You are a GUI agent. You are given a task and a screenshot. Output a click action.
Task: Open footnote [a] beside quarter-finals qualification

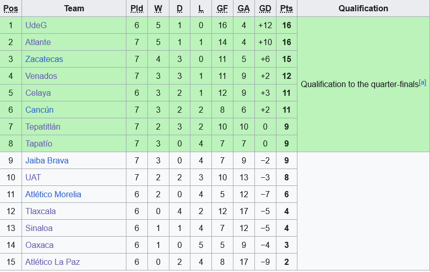422,82
